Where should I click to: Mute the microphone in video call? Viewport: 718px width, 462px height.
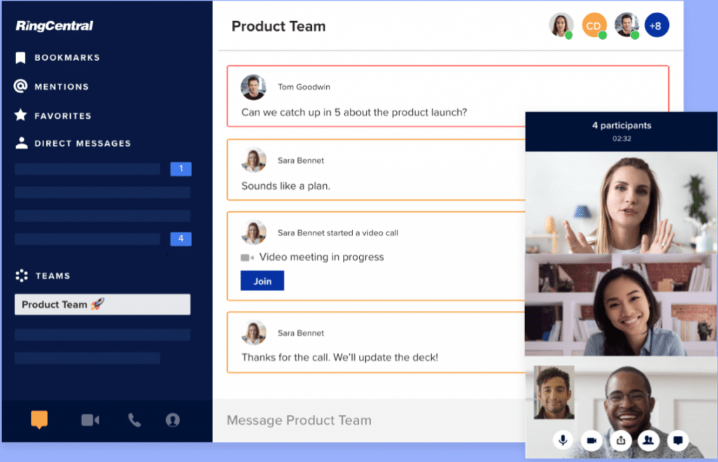pos(562,440)
